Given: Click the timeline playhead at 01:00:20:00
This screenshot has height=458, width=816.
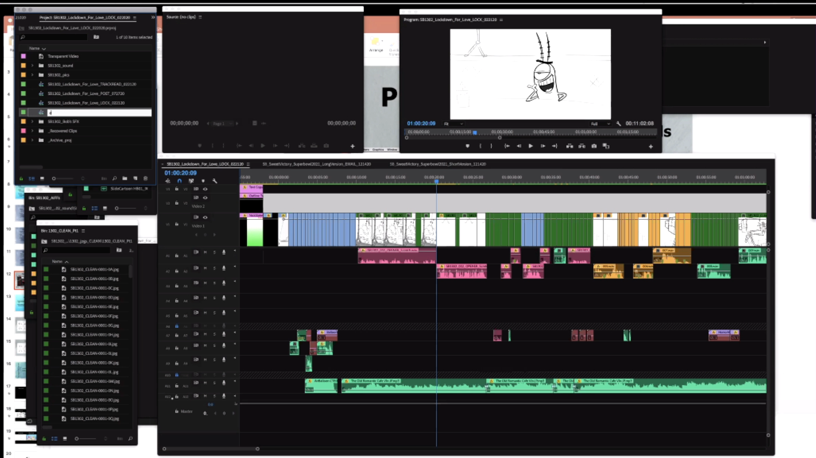Looking at the screenshot, I should (x=436, y=181).
